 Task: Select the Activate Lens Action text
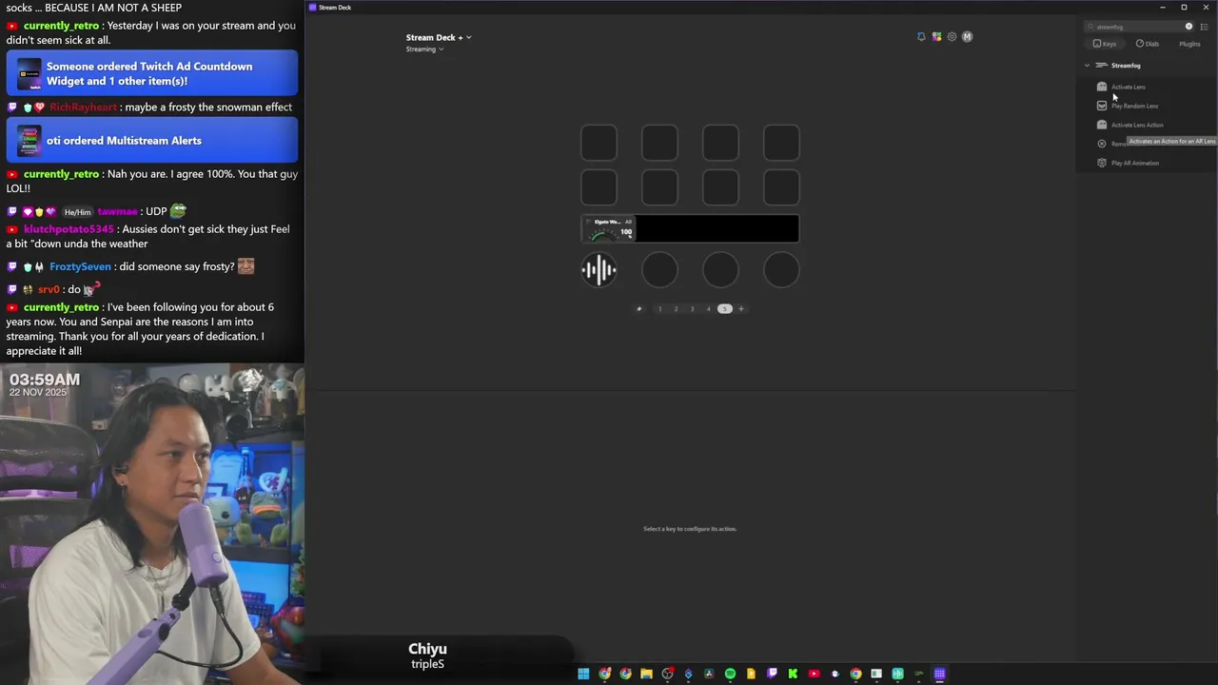click(x=1137, y=125)
